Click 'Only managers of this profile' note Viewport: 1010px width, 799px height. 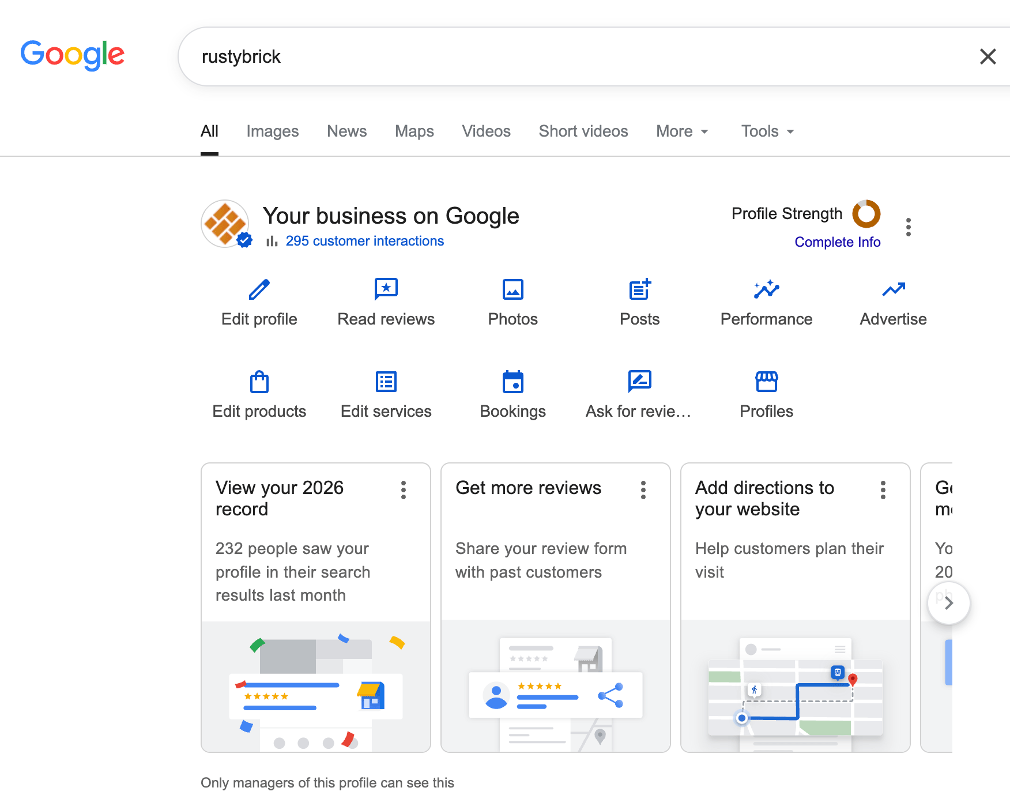pyautogui.click(x=327, y=783)
